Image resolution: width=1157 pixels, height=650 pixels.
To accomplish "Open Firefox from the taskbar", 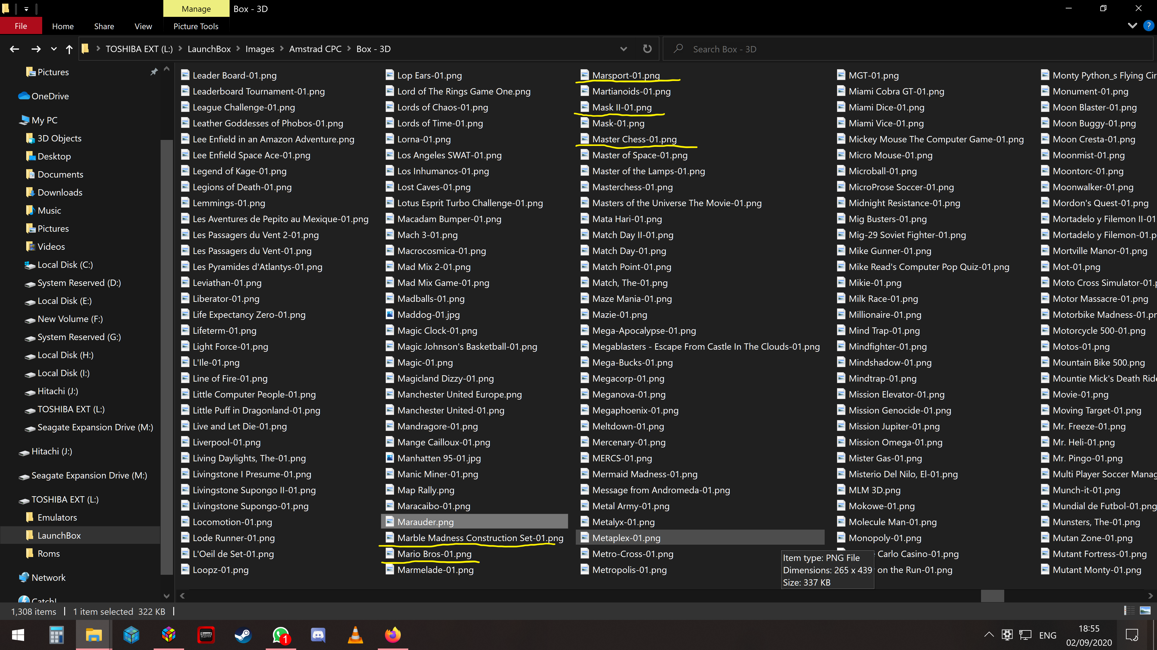I will click(393, 635).
